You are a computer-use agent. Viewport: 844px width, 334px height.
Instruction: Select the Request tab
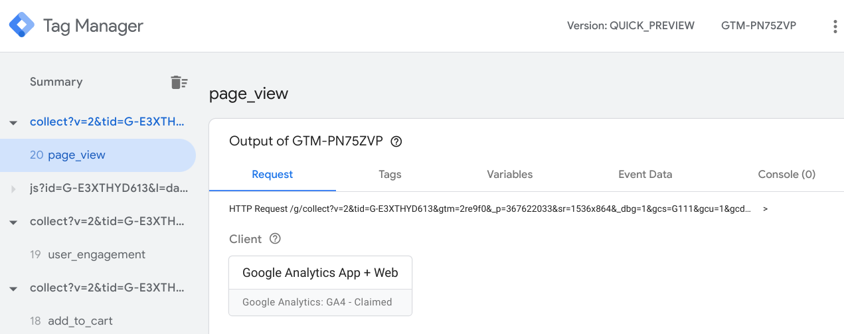(272, 175)
